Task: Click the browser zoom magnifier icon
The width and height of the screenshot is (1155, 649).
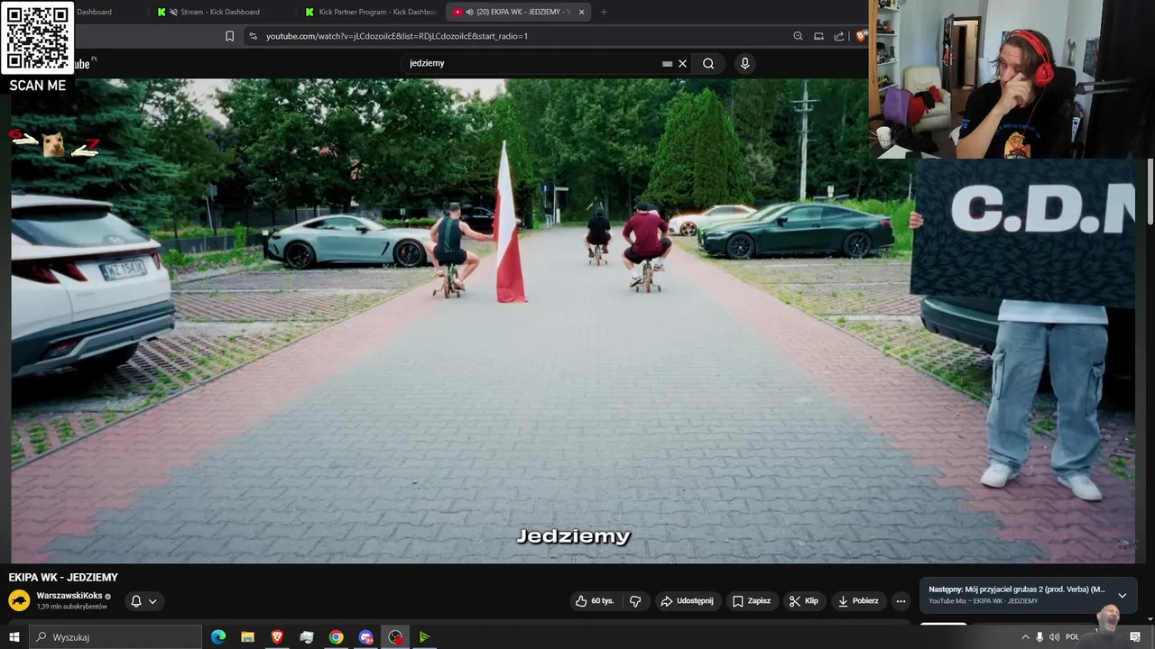Action: point(798,36)
